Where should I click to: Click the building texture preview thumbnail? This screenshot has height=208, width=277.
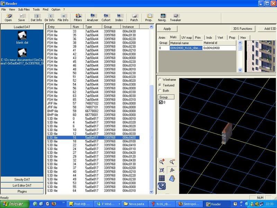pos(260,56)
